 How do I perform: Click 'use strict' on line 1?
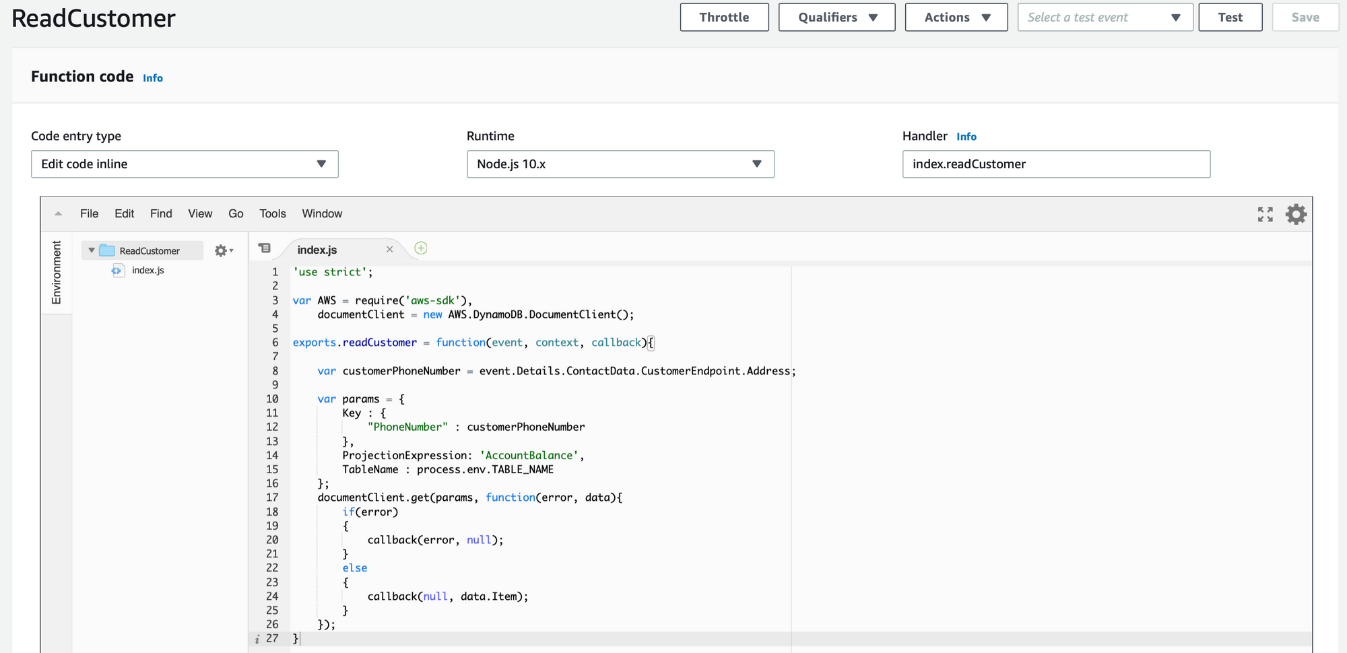point(330,272)
